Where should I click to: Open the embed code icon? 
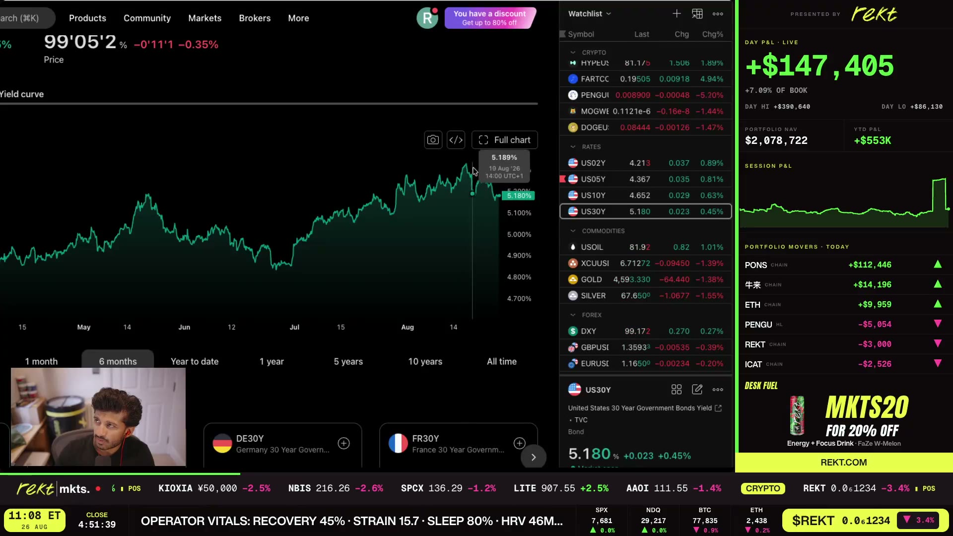(456, 140)
